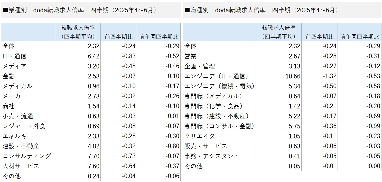Select the 2.33 value for エネルギー
The height and width of the screenshot is (182, 382).
click(x=94, y=136)
